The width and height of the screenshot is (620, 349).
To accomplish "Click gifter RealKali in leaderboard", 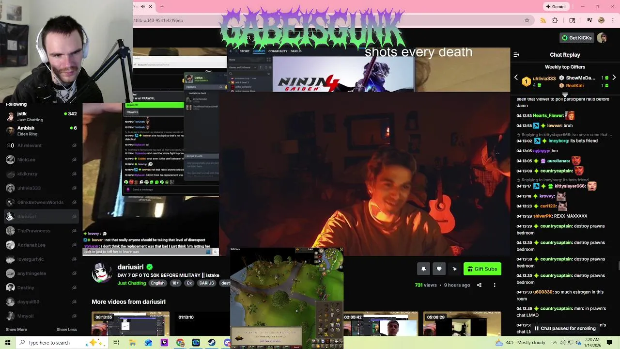I will coord(574,86).
